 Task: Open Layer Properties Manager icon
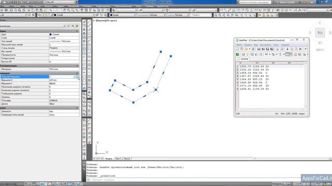[x=39, y=15]
